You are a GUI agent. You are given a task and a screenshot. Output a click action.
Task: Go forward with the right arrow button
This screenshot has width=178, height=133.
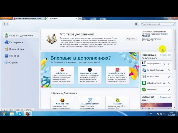[8, 24]
